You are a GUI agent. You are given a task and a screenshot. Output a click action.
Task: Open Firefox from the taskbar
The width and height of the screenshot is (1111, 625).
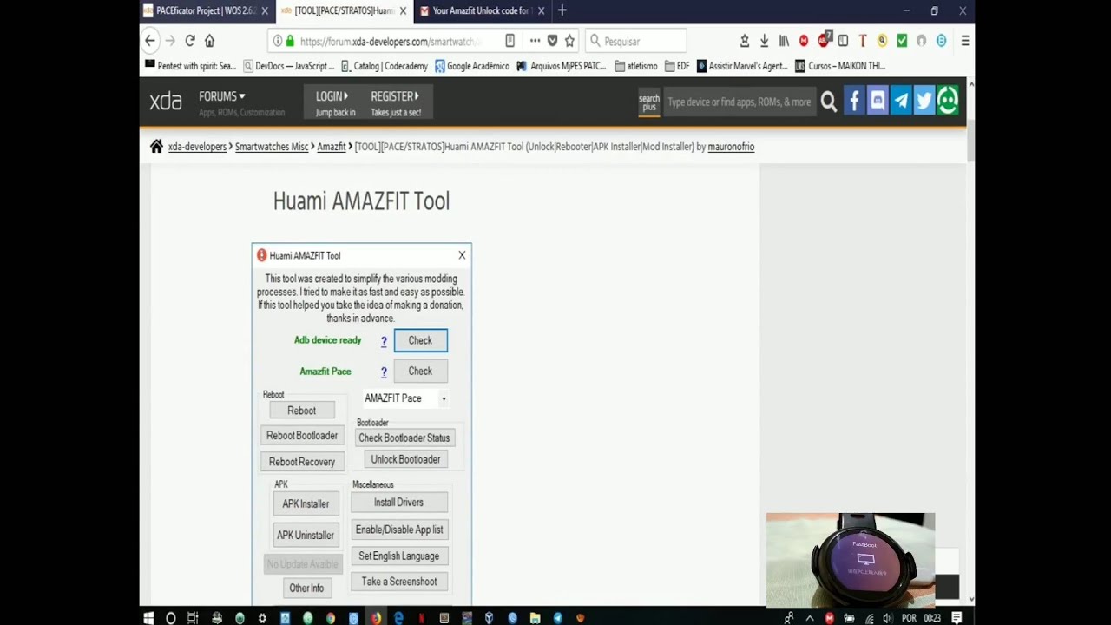376,618
